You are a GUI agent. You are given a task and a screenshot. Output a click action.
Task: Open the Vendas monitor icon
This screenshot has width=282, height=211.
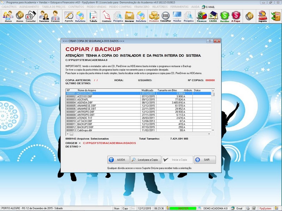click(177, 16)
